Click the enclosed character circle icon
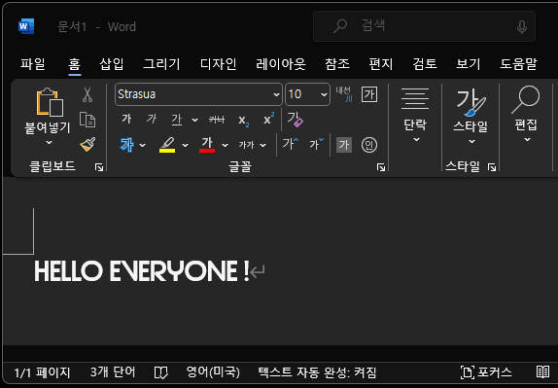The image size is (558, 388). click(369, 145)
